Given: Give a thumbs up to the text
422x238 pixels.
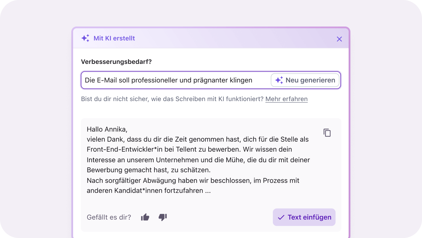Looking at the screenshot, I should coord(145,217).
